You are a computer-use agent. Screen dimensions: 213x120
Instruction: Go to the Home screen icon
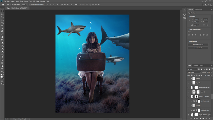pos(3,4)
